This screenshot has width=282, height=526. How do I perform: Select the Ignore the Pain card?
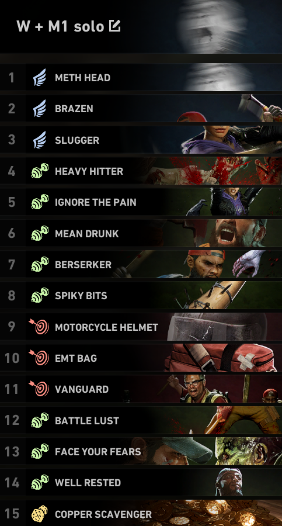(141, 202)
